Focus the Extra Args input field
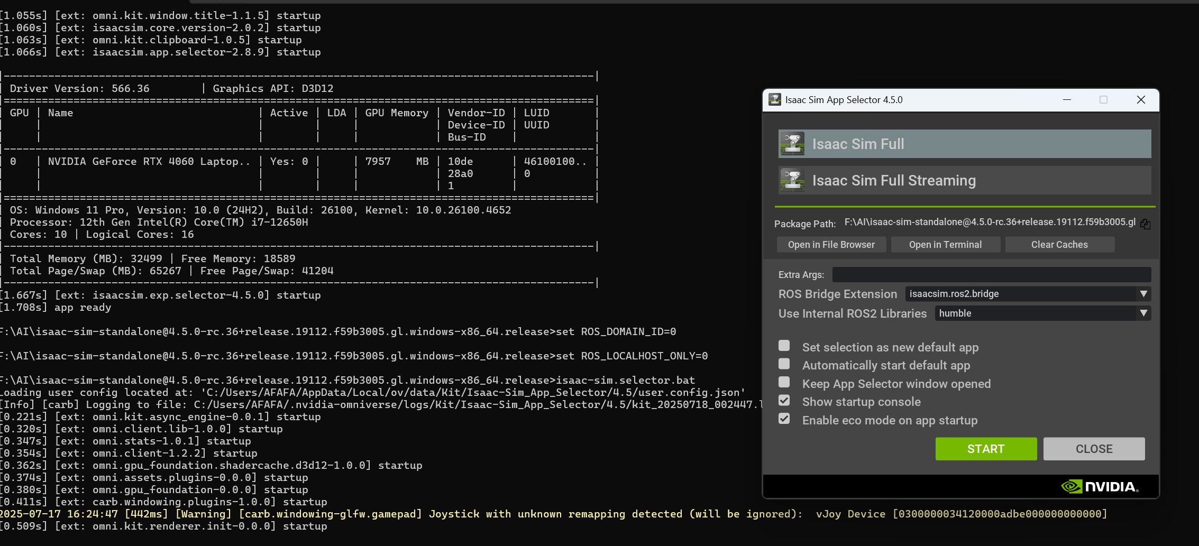Screen dimensions: 1199x546 (x=992, y=274)
